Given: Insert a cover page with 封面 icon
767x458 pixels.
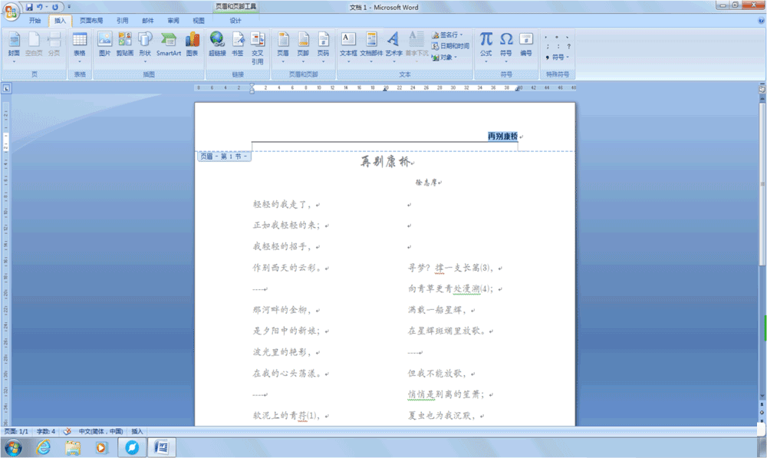Looking at the screenshot, I should 14,45.
